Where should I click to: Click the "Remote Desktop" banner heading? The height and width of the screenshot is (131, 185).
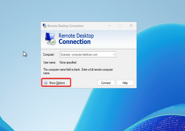[76, 36]
